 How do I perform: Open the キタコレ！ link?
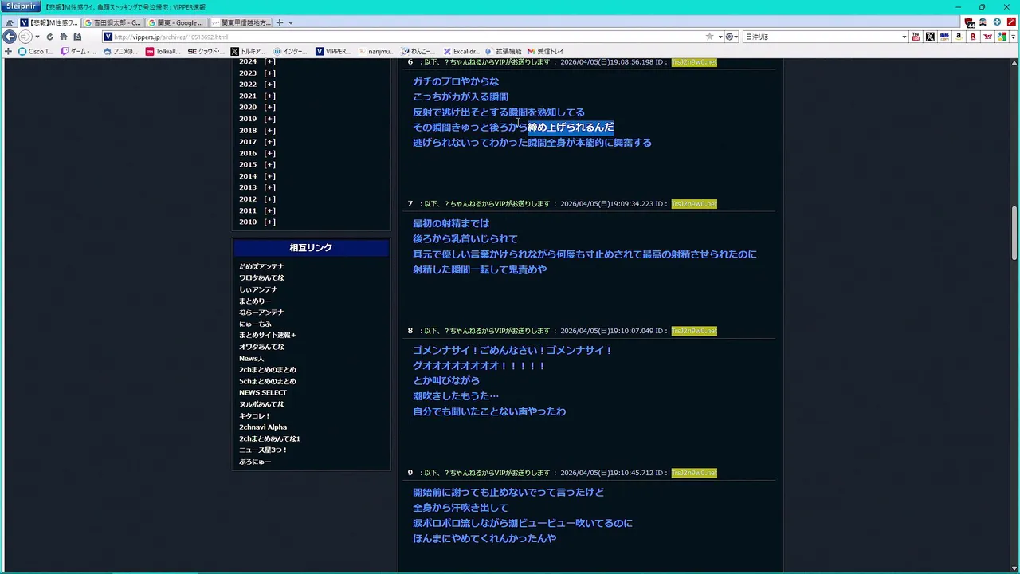(x=255, y=415)
